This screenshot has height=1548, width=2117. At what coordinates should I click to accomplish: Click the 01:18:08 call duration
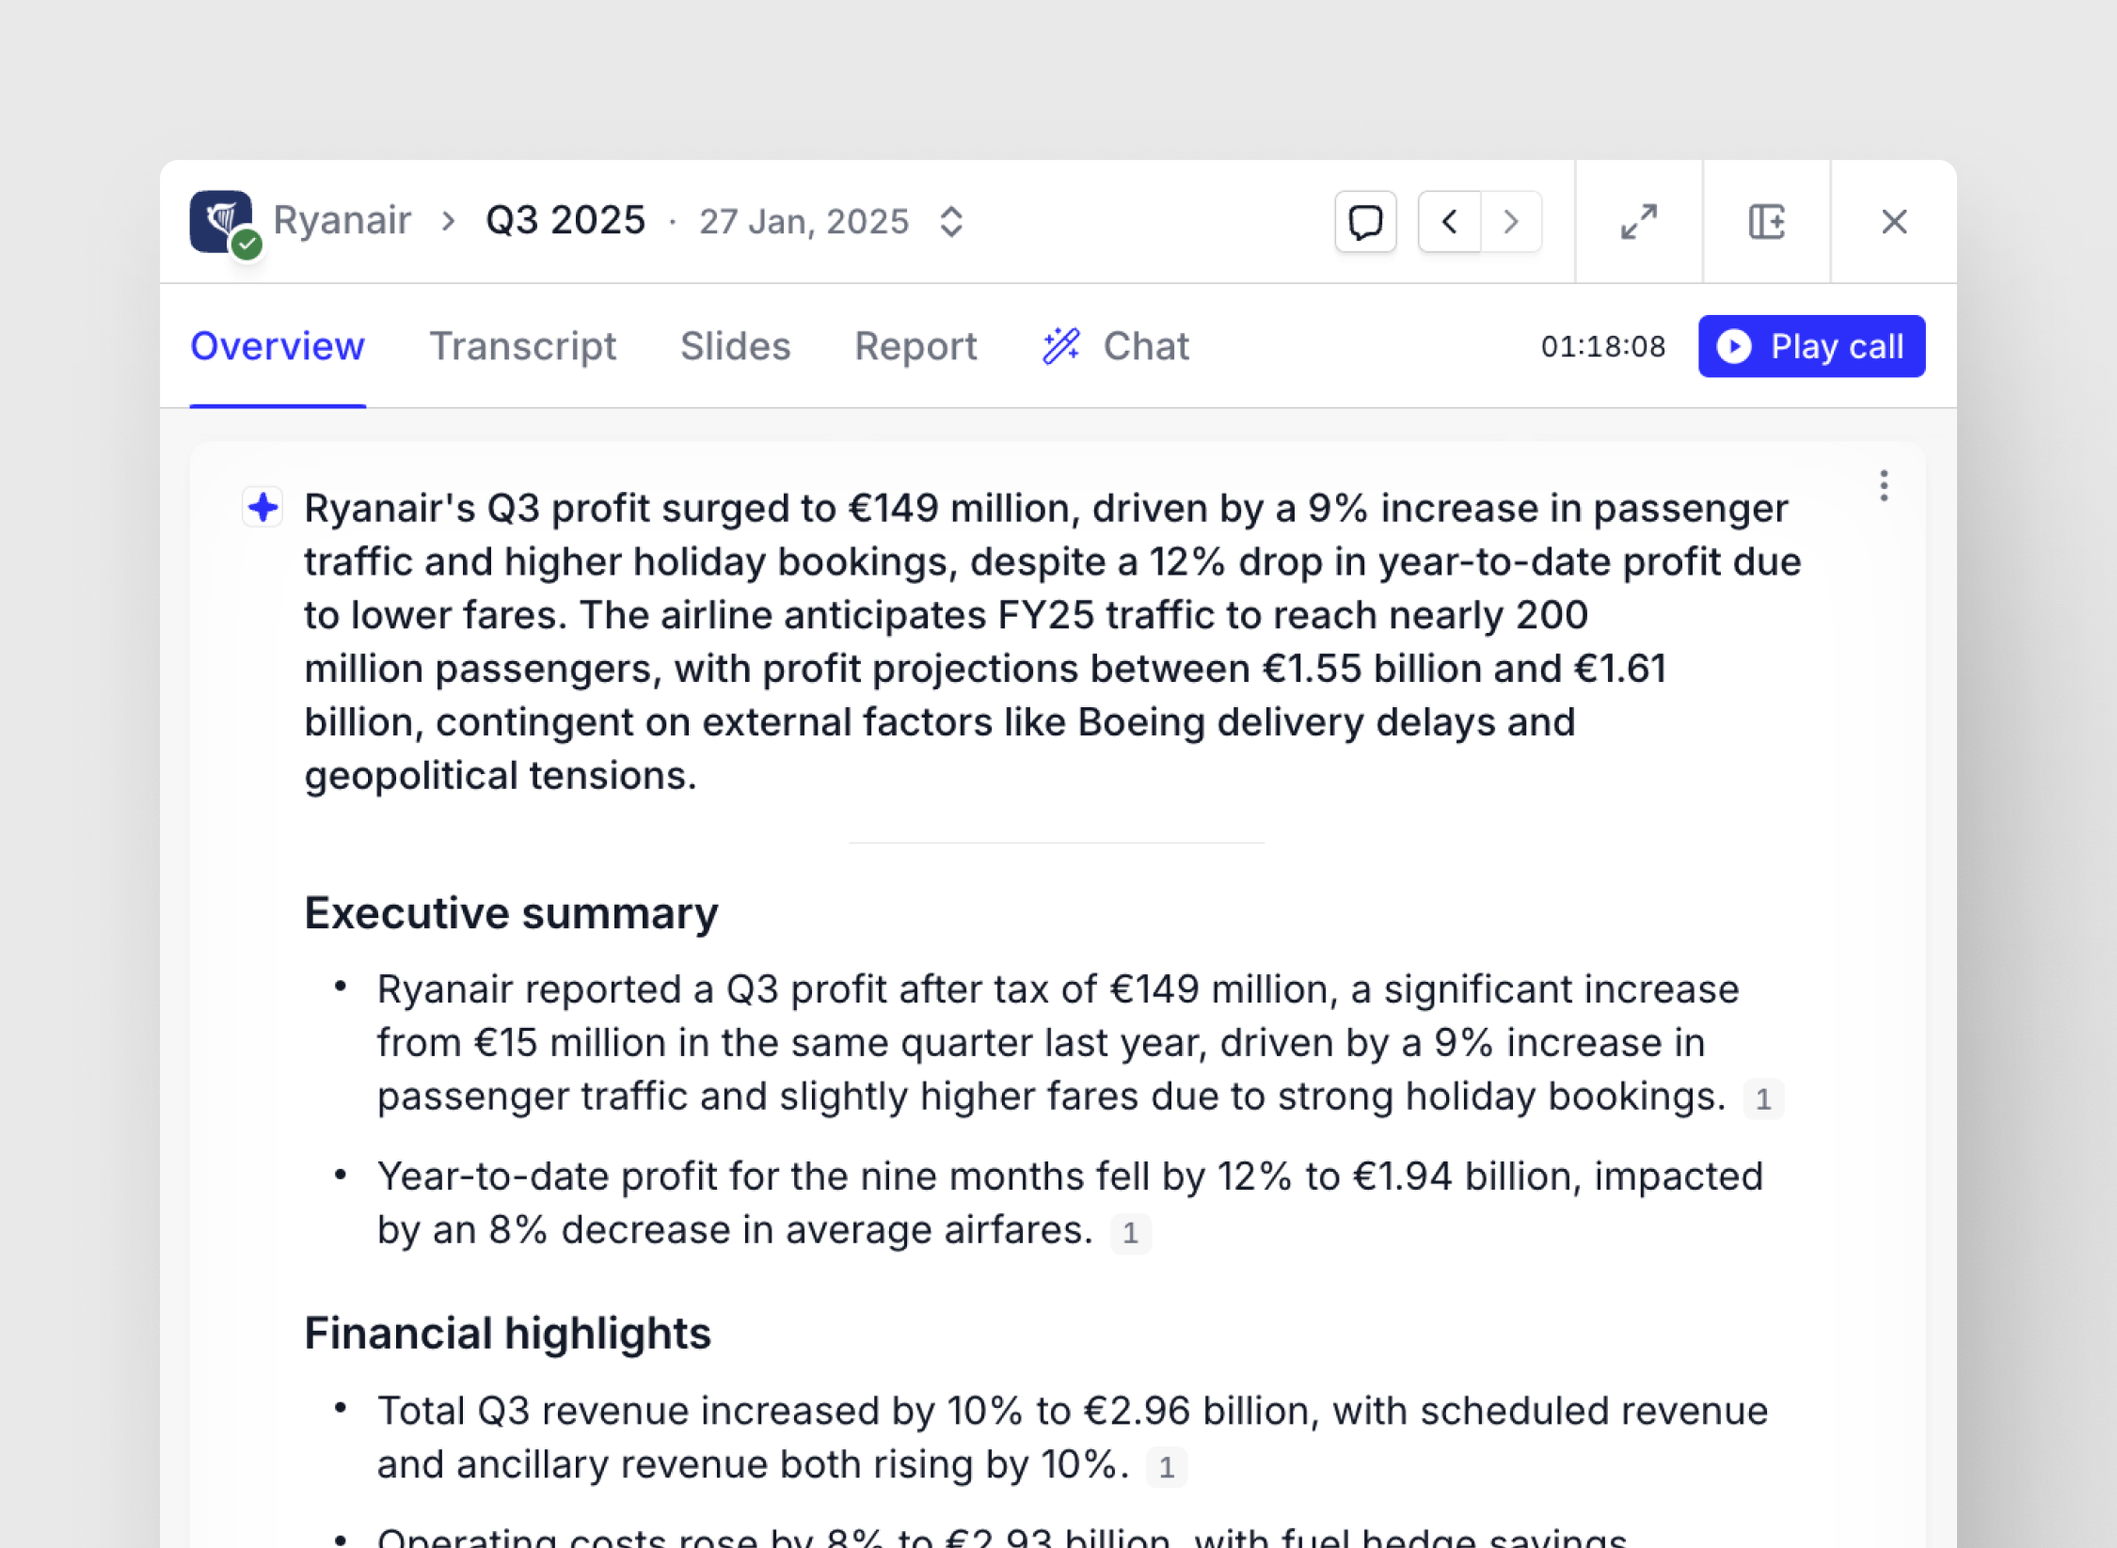[1603, 347]
